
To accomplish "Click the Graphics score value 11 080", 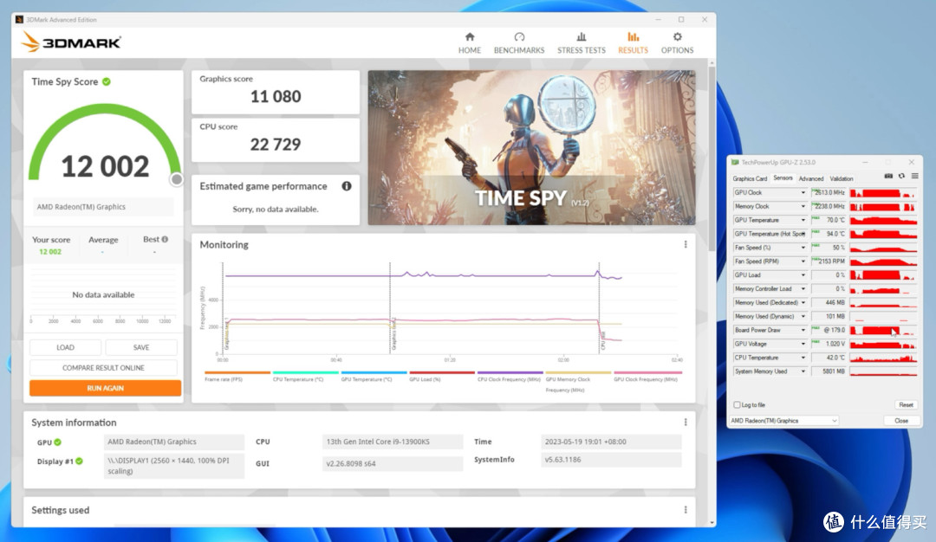I will click(x=276, y=97).
